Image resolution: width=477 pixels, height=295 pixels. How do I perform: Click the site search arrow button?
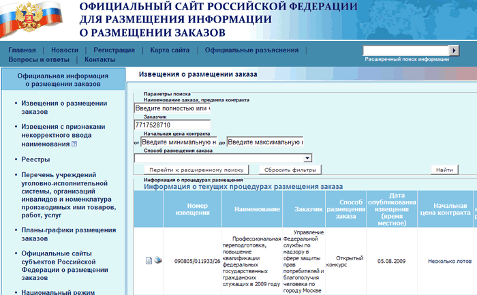tap(454, 50)
